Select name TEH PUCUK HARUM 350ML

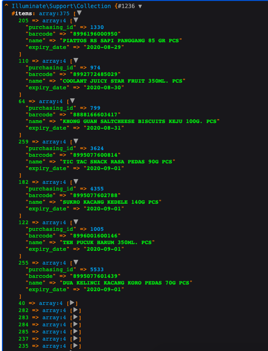coord(100,242)
